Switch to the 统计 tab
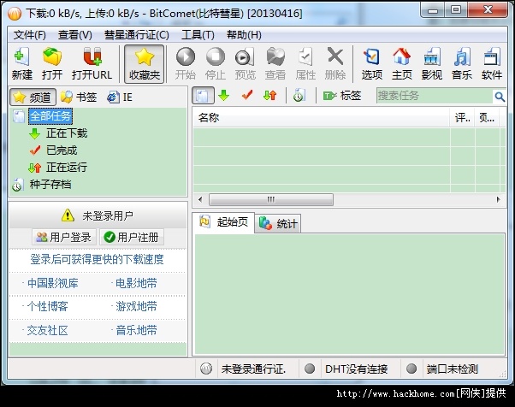 (x=278, y=224)
